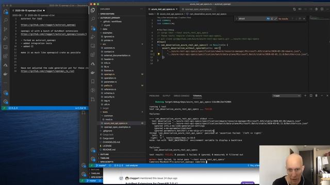330x185 pixels.
Task: Toggle Match Case in find widget
Action: click(x=268, y=18)
